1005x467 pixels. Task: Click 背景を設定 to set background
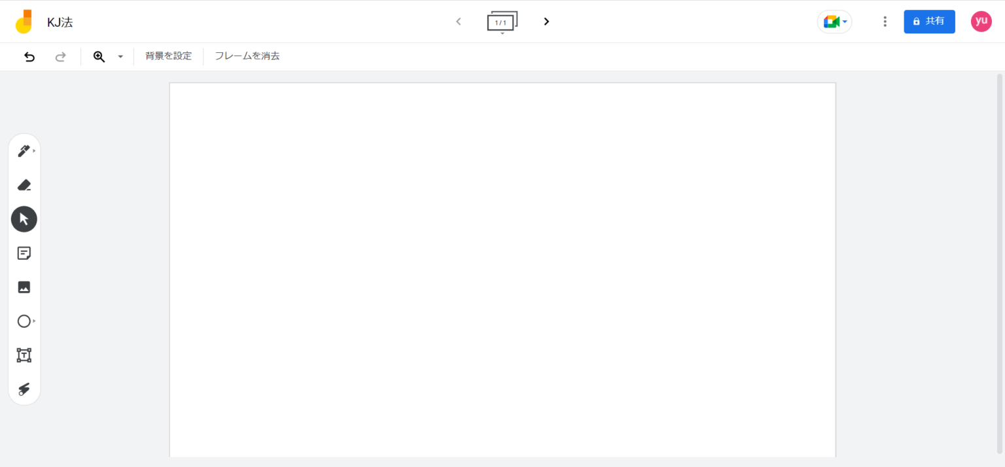click(x=169, y=56)
